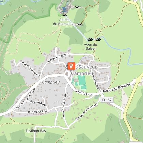143x143 pixels.
Task: Click the museum icon near Abîme de Bramabiau
Action: pyautogui.click(x=64, y=9)
